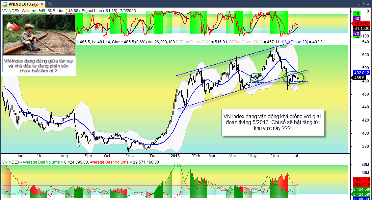Click the 2013 year marker on axis
The width and height of the screenshot is (372, 200).
pyautogui.click(x=174, y=156)
